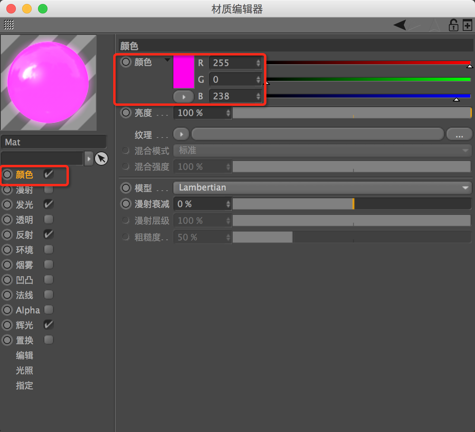The image size is (475, 432).
Task: Select the 光照 item in channel list
Action: pyautogui.click(x=25, y=371)
